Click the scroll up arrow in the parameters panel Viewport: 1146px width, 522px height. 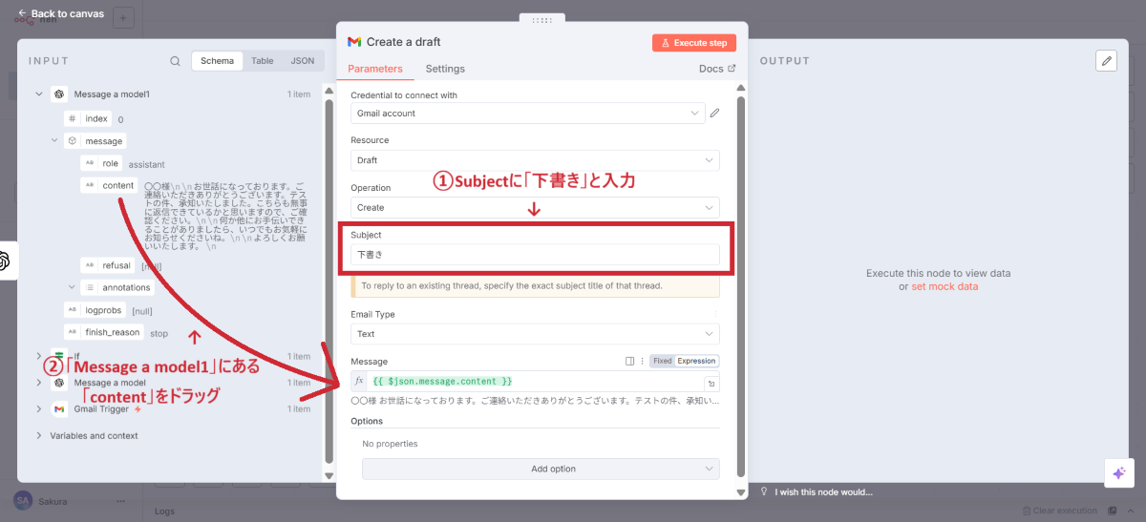(x=741, y=89)
